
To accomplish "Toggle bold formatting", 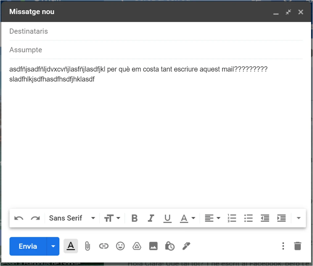I will 135,218.
